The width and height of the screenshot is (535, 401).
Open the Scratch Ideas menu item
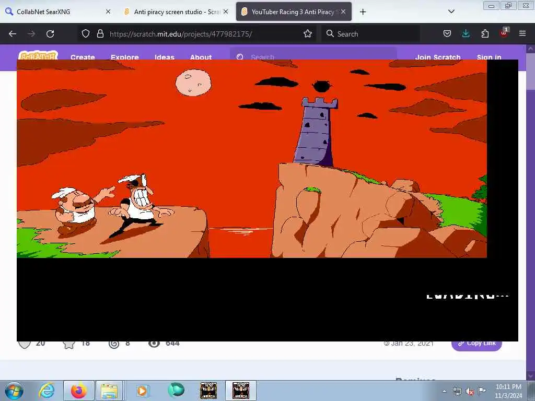[165, 57]
